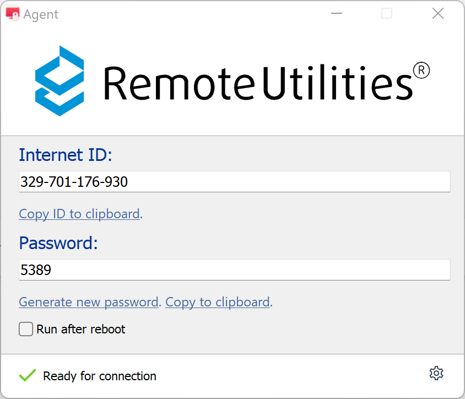Click the Ready for connection status text

pyautogui.click(x=99, y=376)
